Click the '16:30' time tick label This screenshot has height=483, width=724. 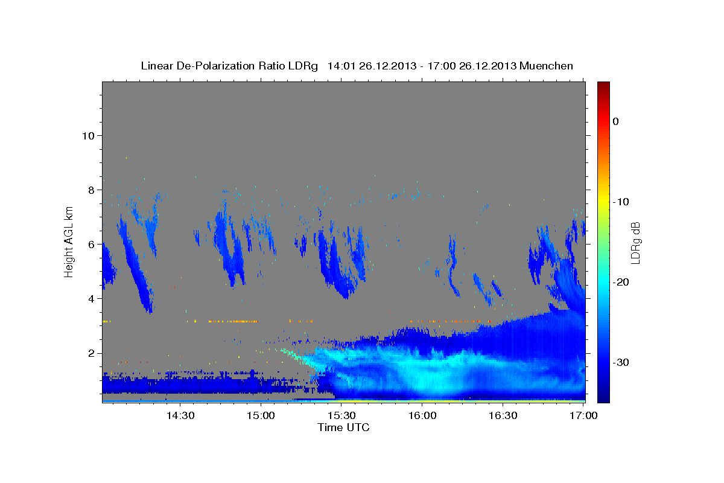[x=503, y=416]
